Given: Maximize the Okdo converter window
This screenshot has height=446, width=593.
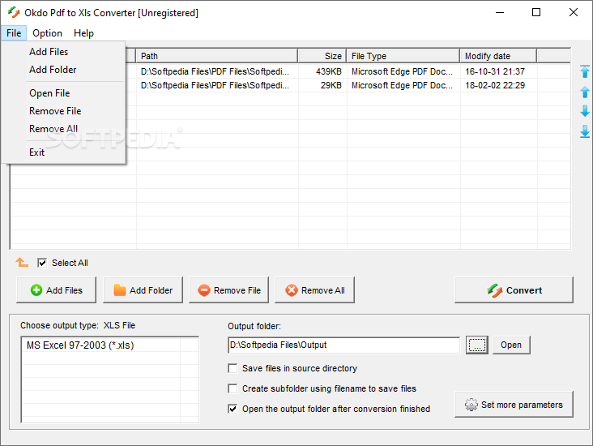Looking at the screenshot, I should coord(536,12).
